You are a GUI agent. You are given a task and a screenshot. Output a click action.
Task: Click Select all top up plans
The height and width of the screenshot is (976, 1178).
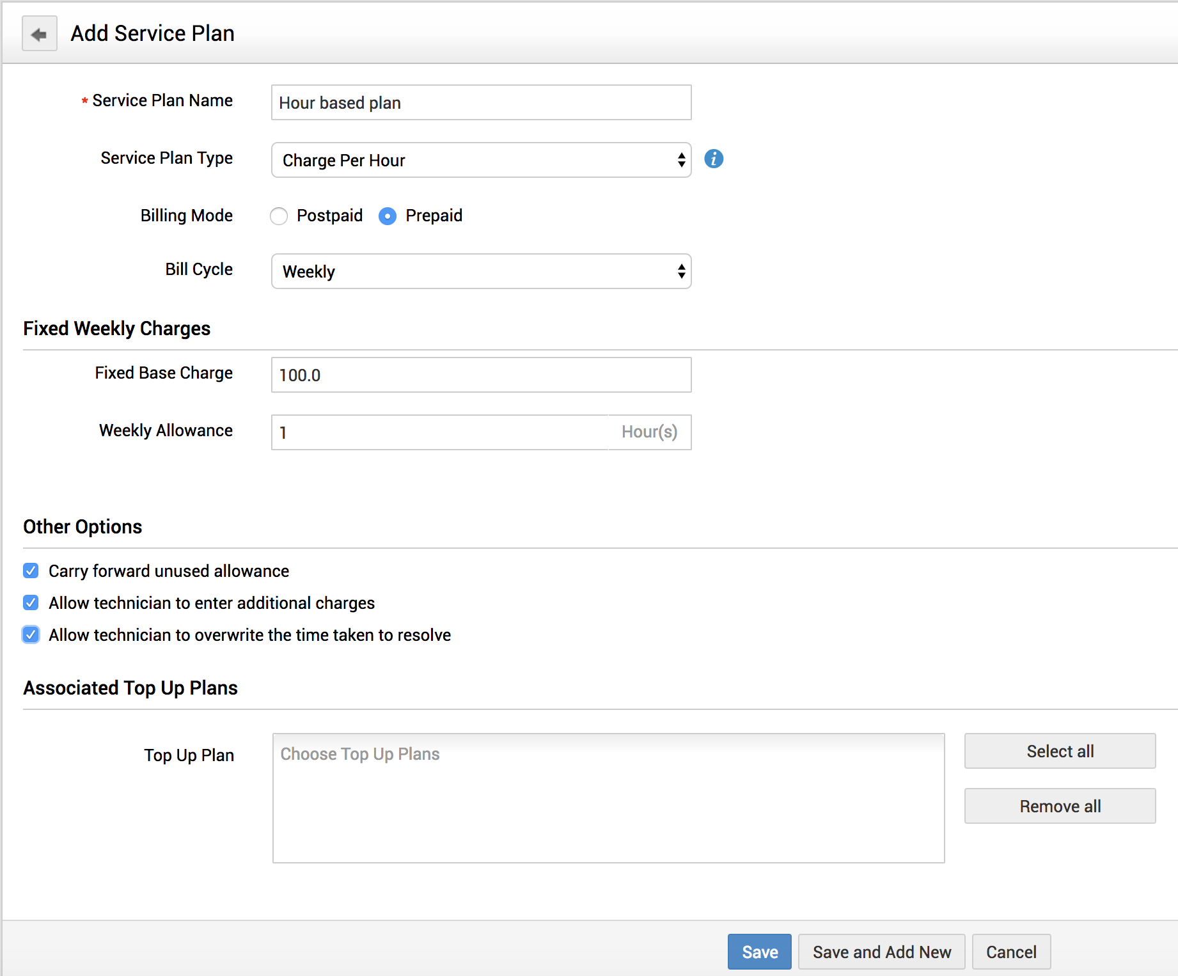[1060, 751]
